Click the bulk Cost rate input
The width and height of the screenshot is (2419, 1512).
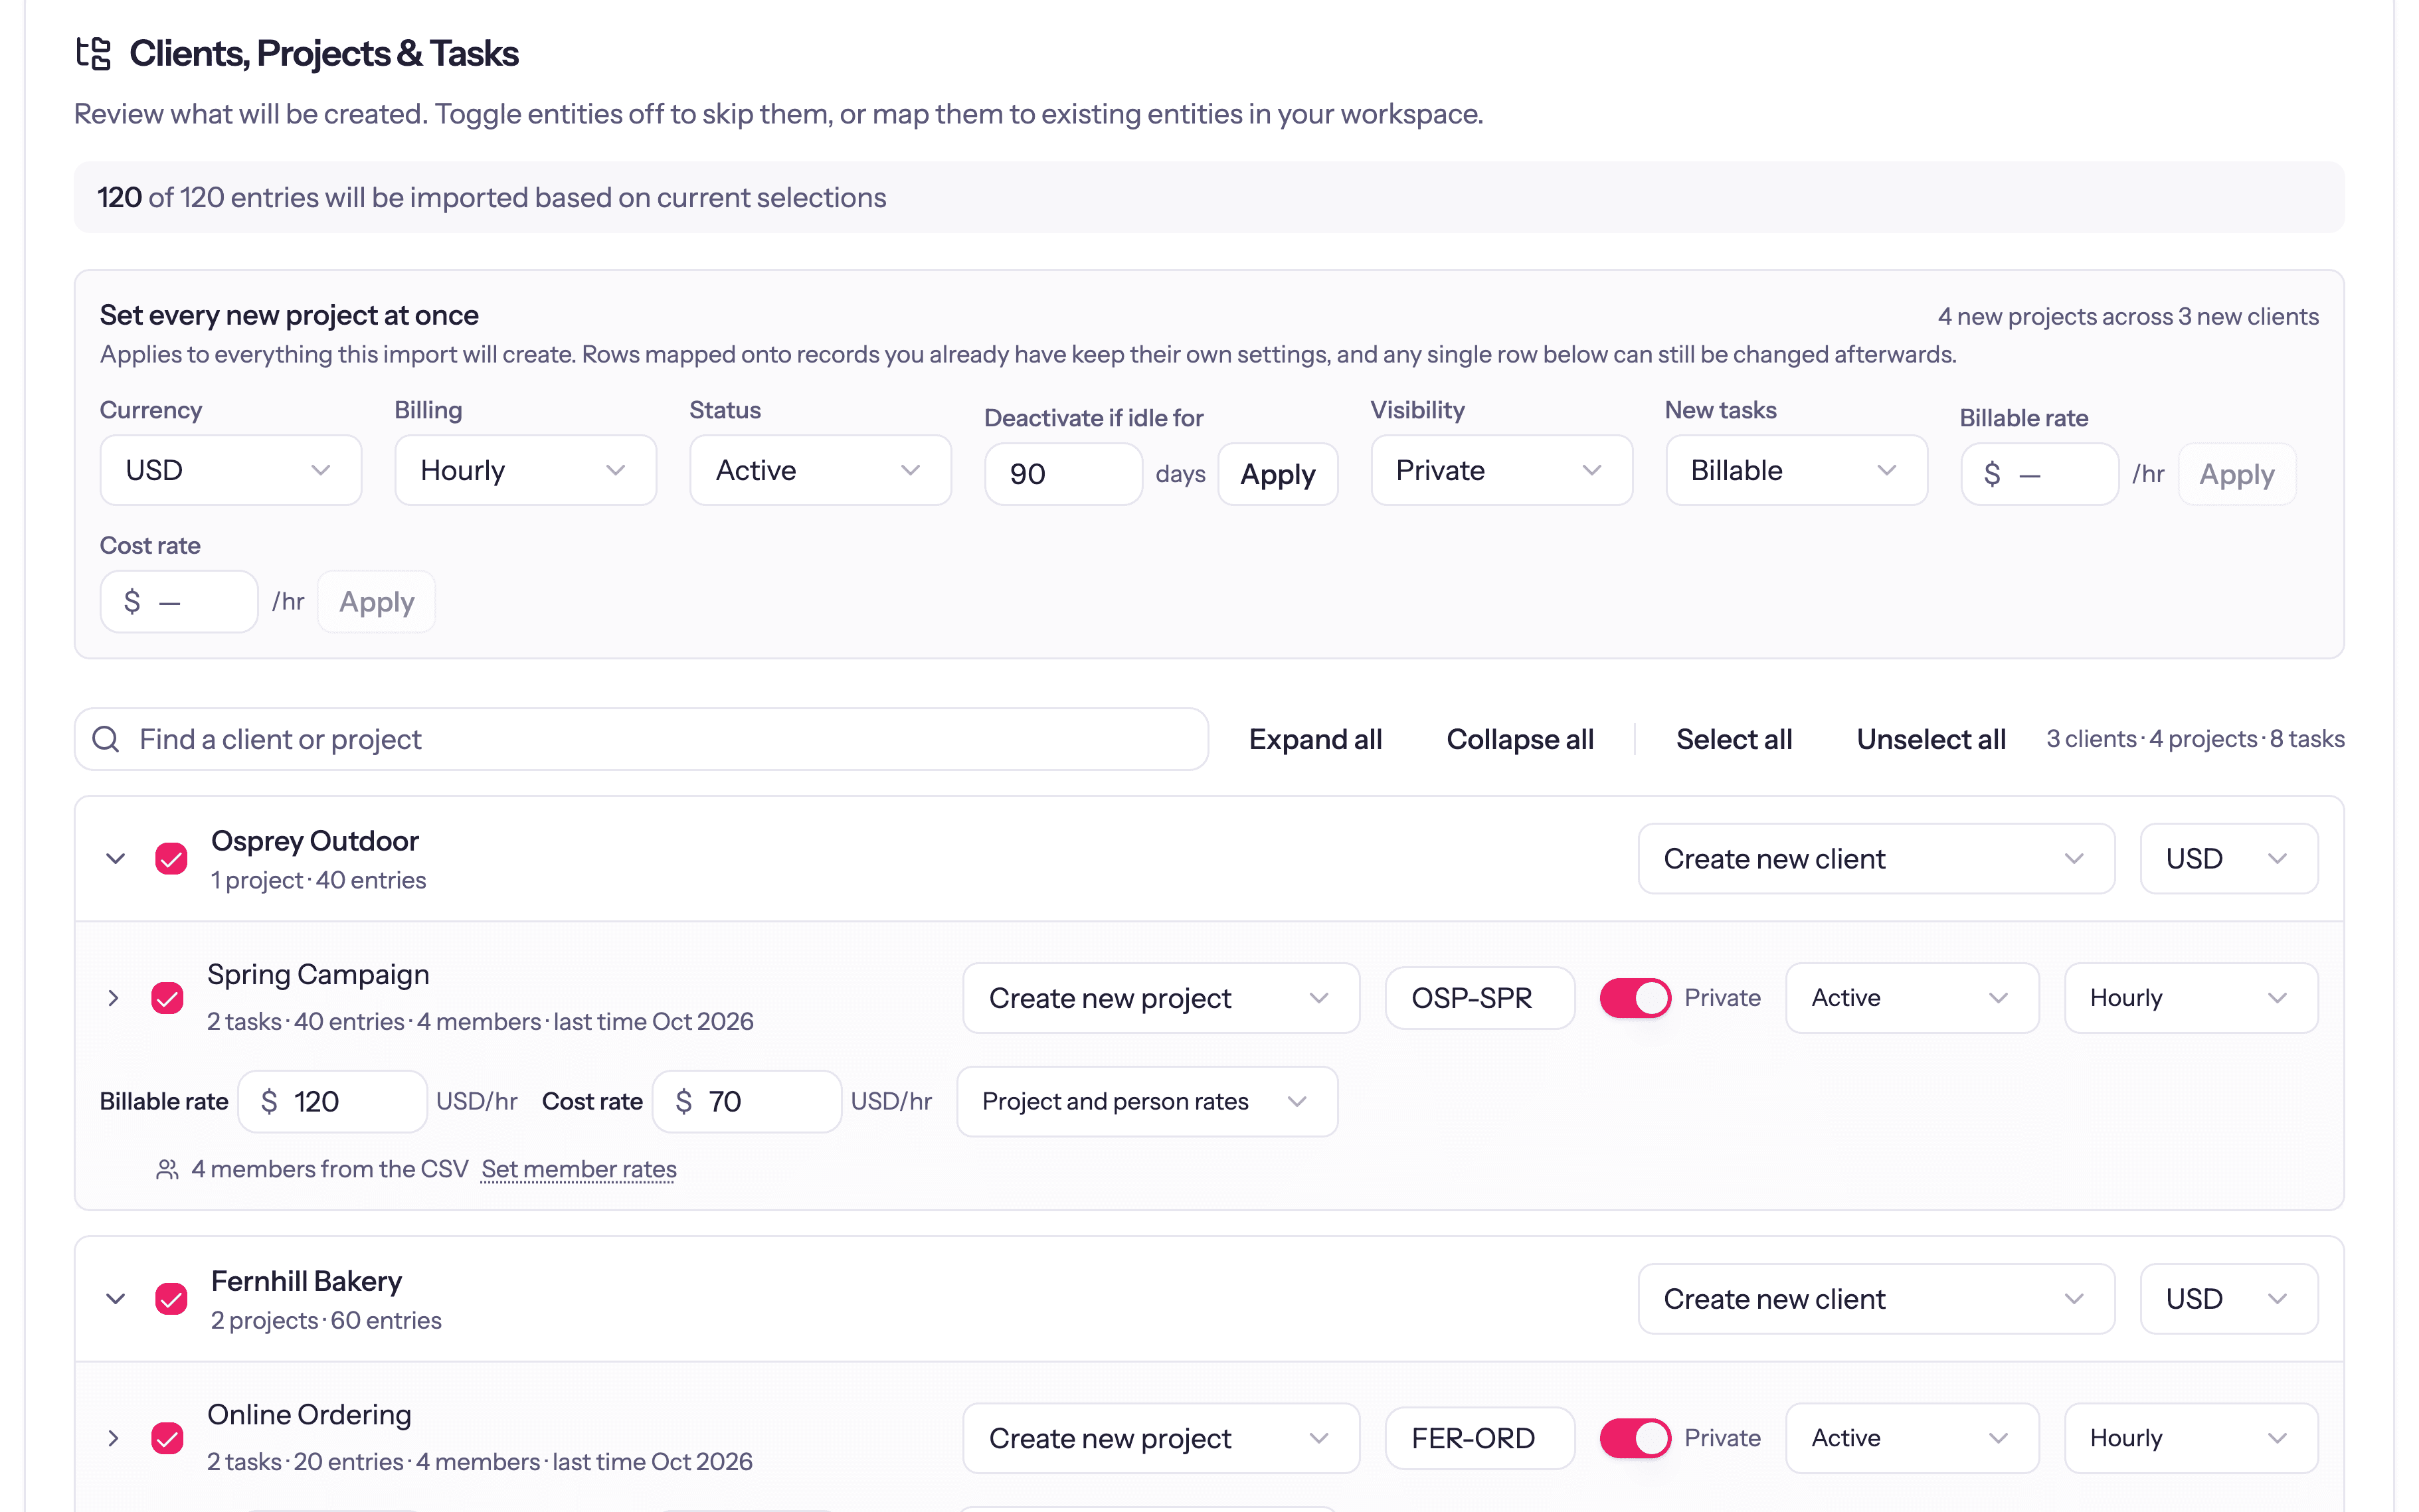point(179,601)
